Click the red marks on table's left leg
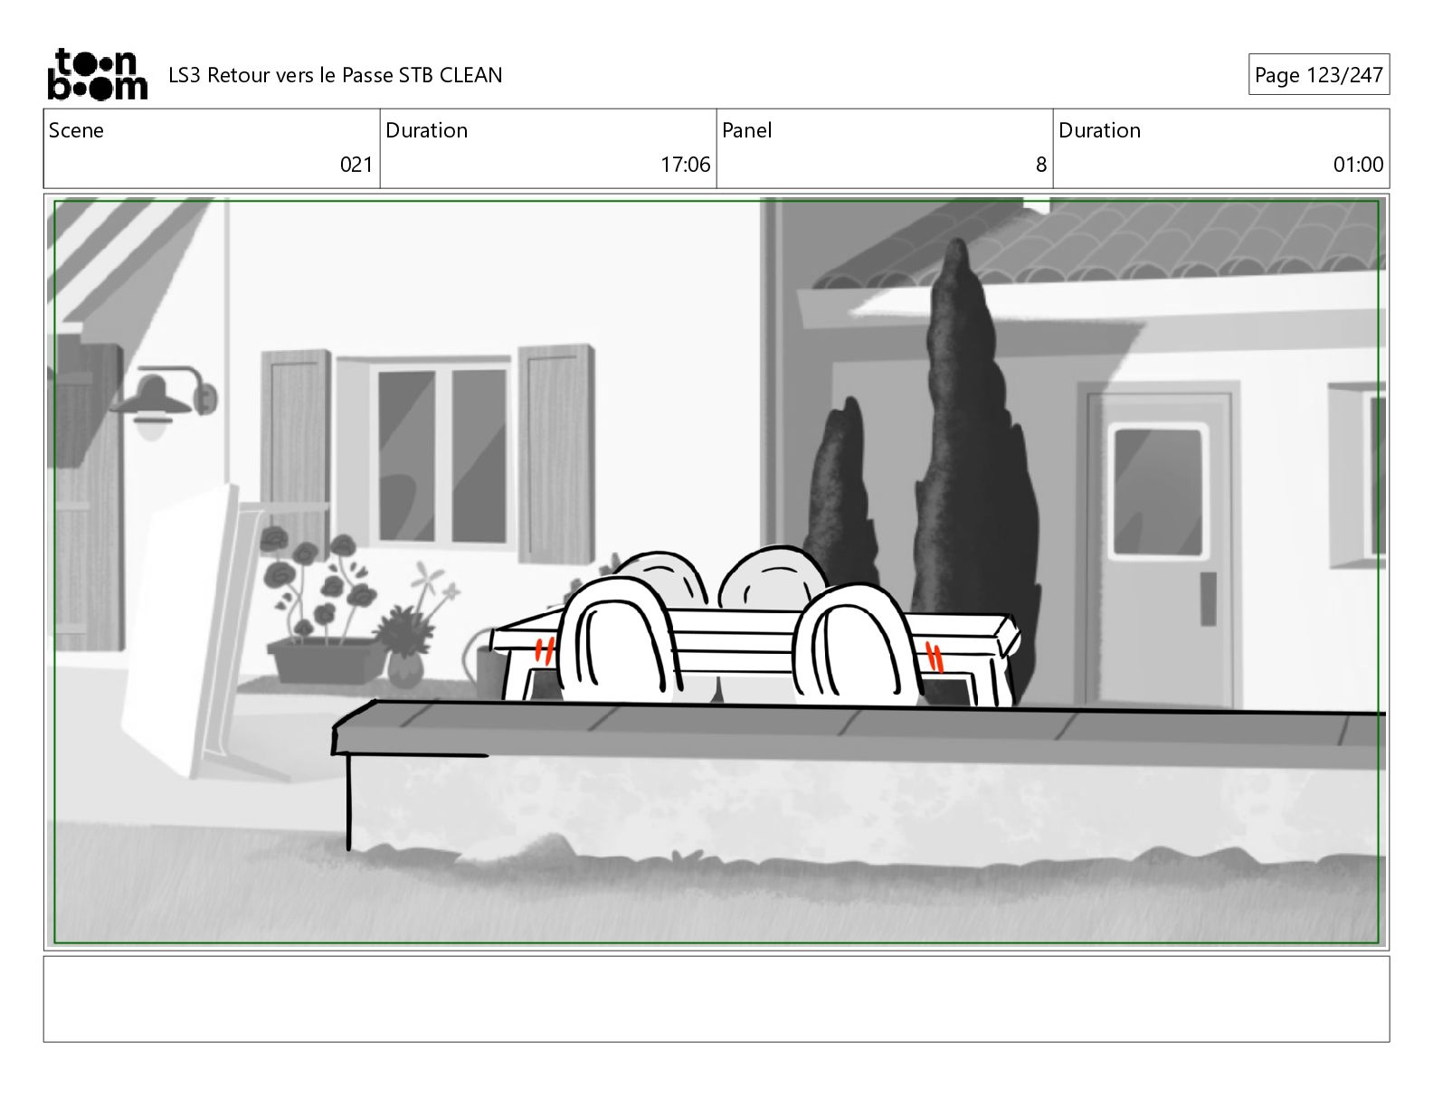Image resolution: width=1433 pixels, height=1107 pixels. click(544, 649)
